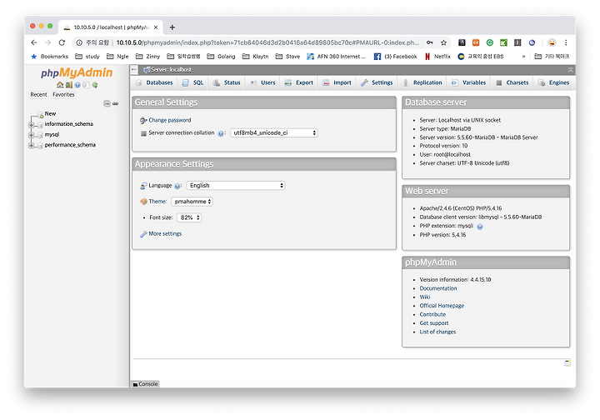
Task: Switch to the Status tab
Action: [227, 82]
